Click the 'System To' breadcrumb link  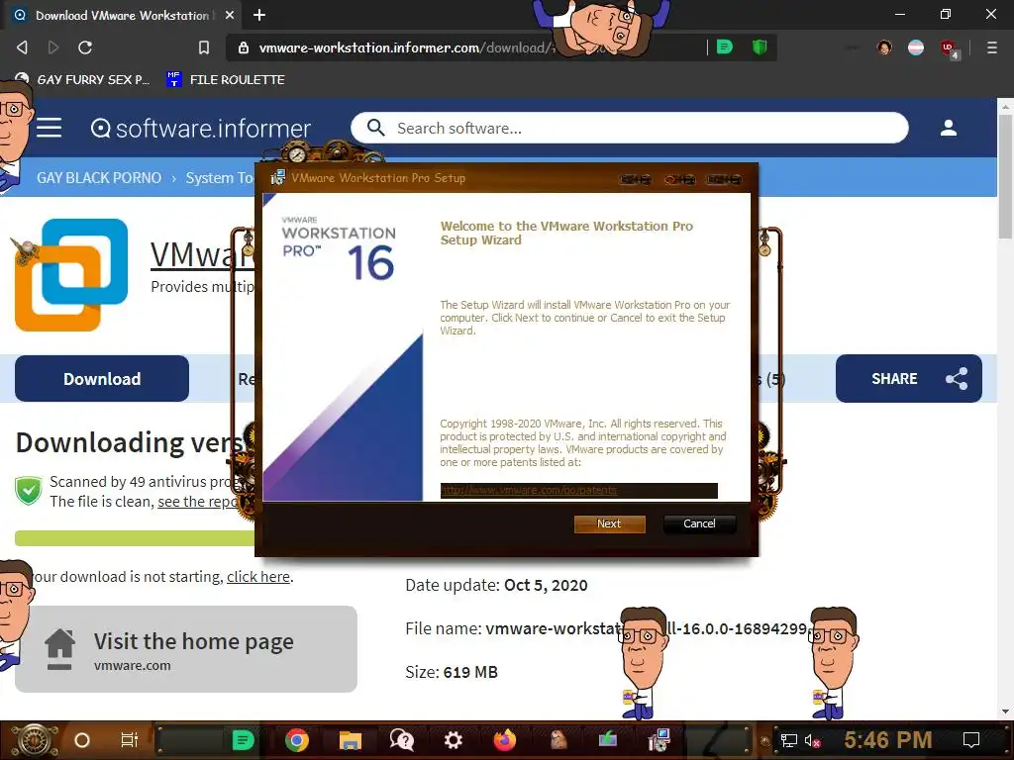click(219, 178)
